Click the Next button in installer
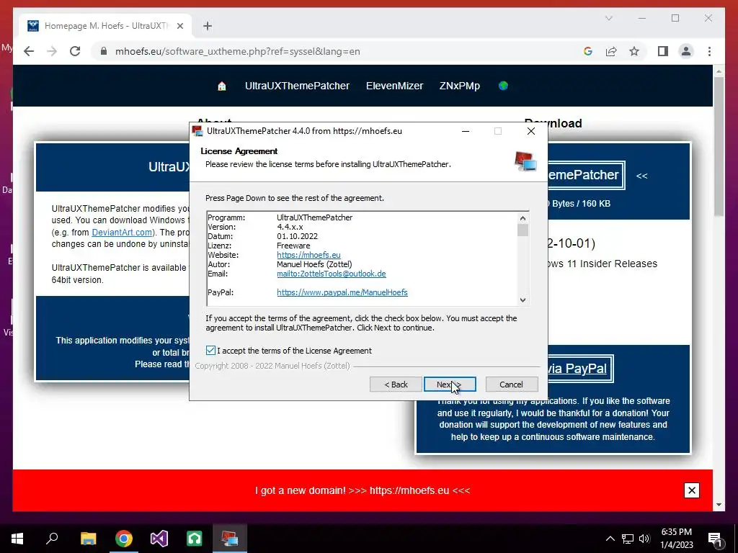 (450, 385)
